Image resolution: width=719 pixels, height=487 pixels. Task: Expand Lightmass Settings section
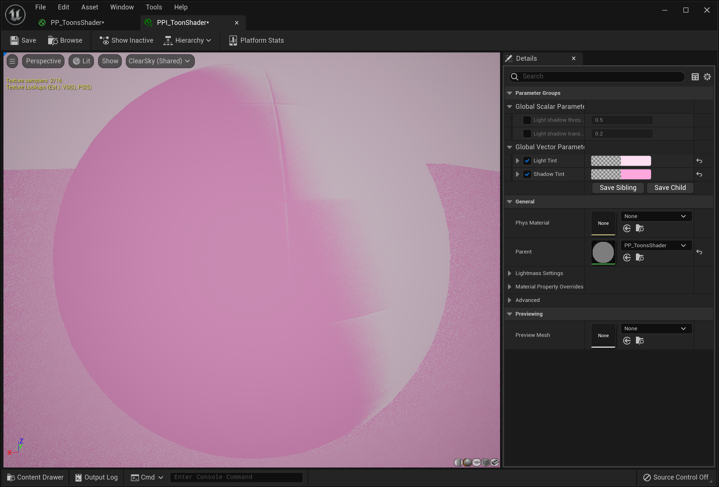click(510, 273)
